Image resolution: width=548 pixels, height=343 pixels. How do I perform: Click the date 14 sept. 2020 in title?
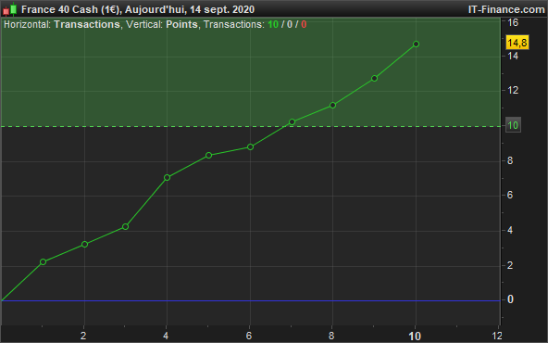222,9
